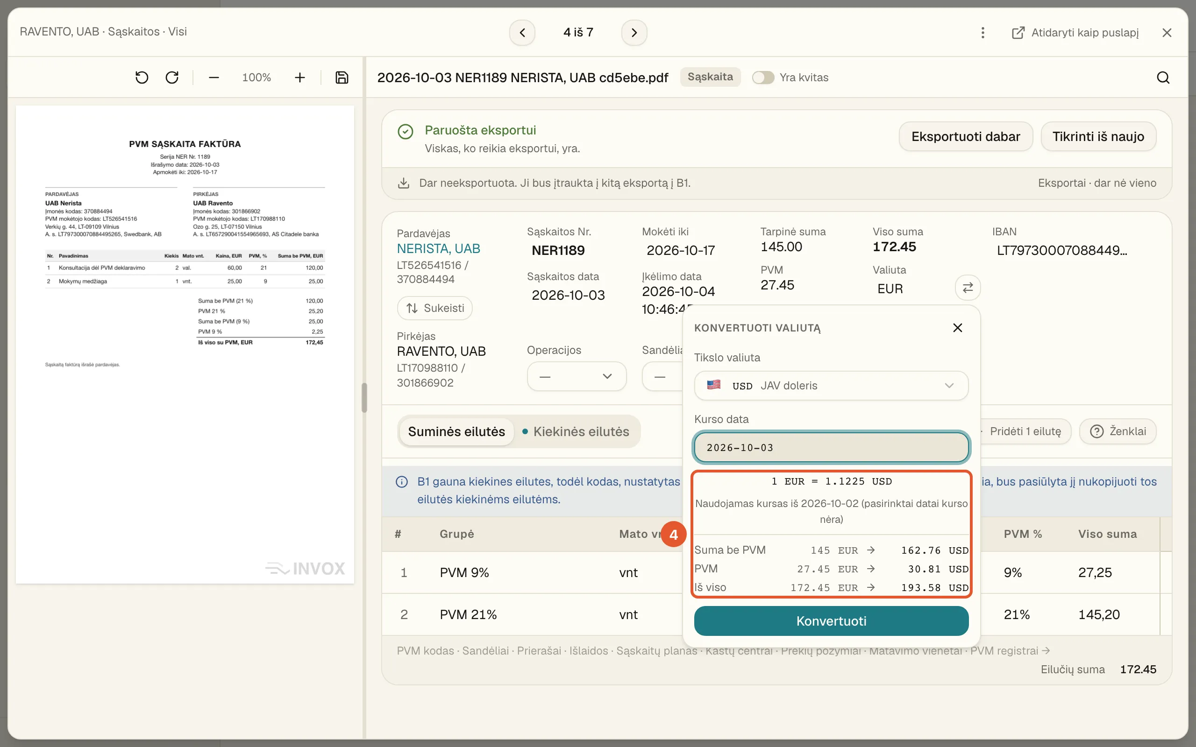Go to next document arrow
Viewport: 1196px width, 747px height.
(634, 33)
